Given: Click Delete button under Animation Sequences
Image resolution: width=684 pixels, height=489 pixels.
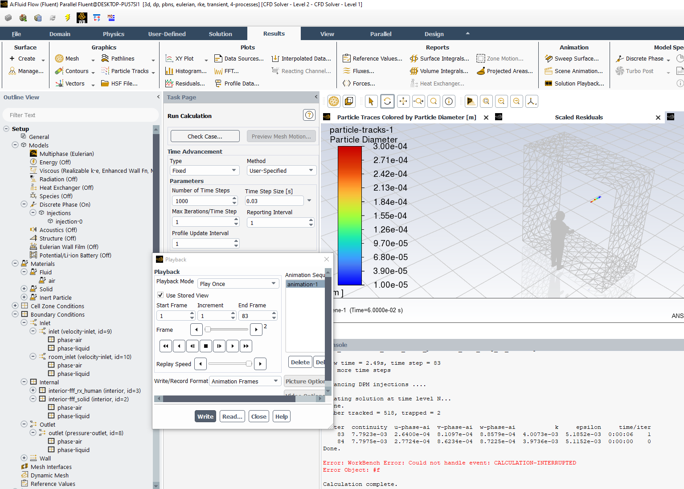Looking at the screenshot, I should click(x=300, y=362).
